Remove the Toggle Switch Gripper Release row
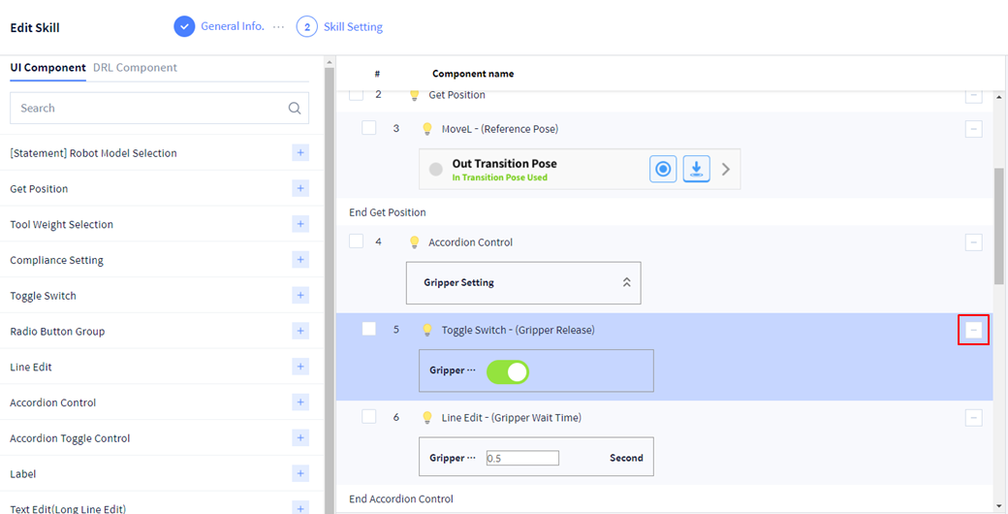The width and height of the screenshot is (1008, 514). point(973,330)
